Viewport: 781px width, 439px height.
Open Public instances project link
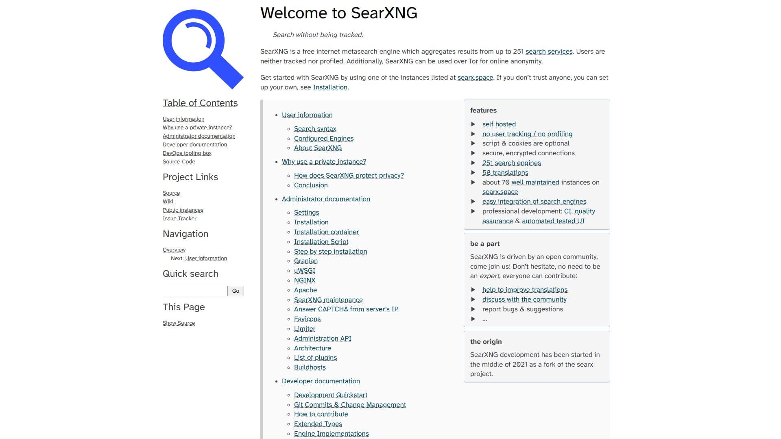tap(183, 210)
